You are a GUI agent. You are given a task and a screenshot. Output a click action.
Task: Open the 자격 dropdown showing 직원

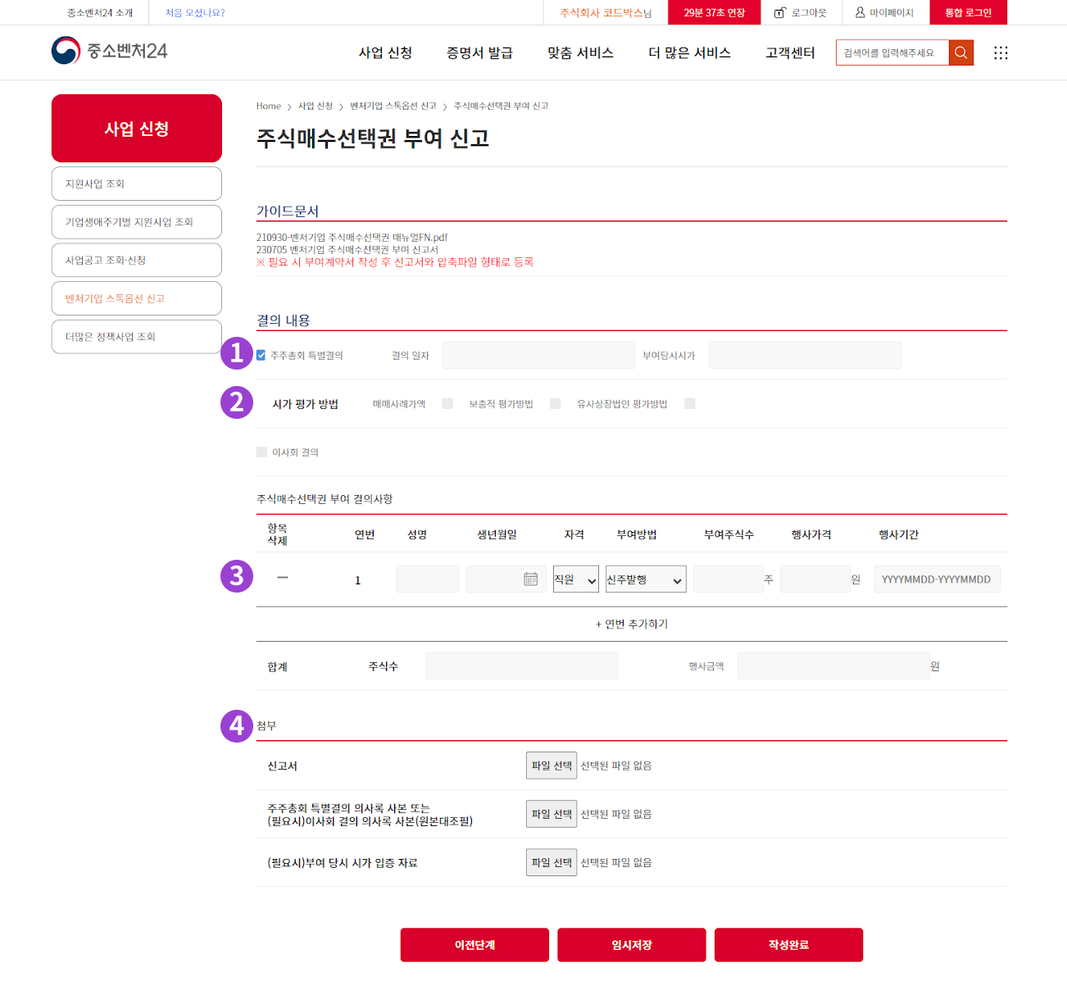pos(576,579)
